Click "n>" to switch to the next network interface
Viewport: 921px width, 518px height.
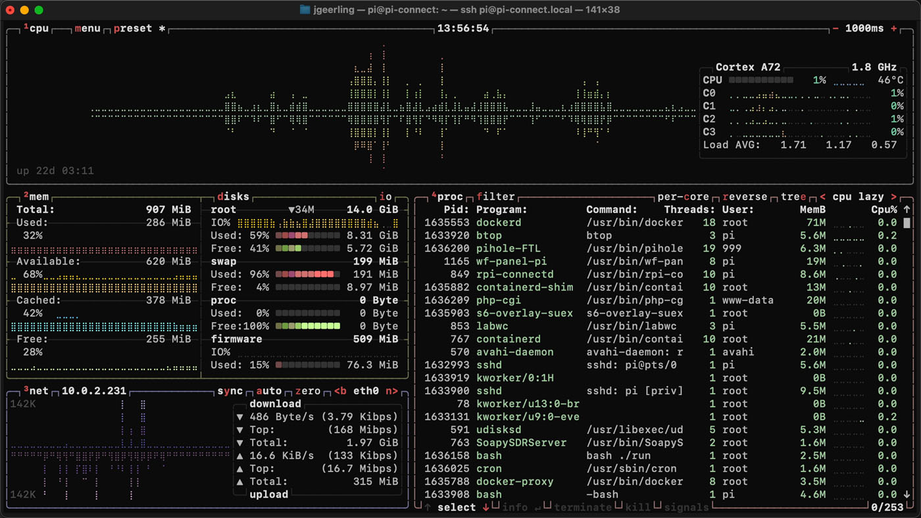coord(391,390)
